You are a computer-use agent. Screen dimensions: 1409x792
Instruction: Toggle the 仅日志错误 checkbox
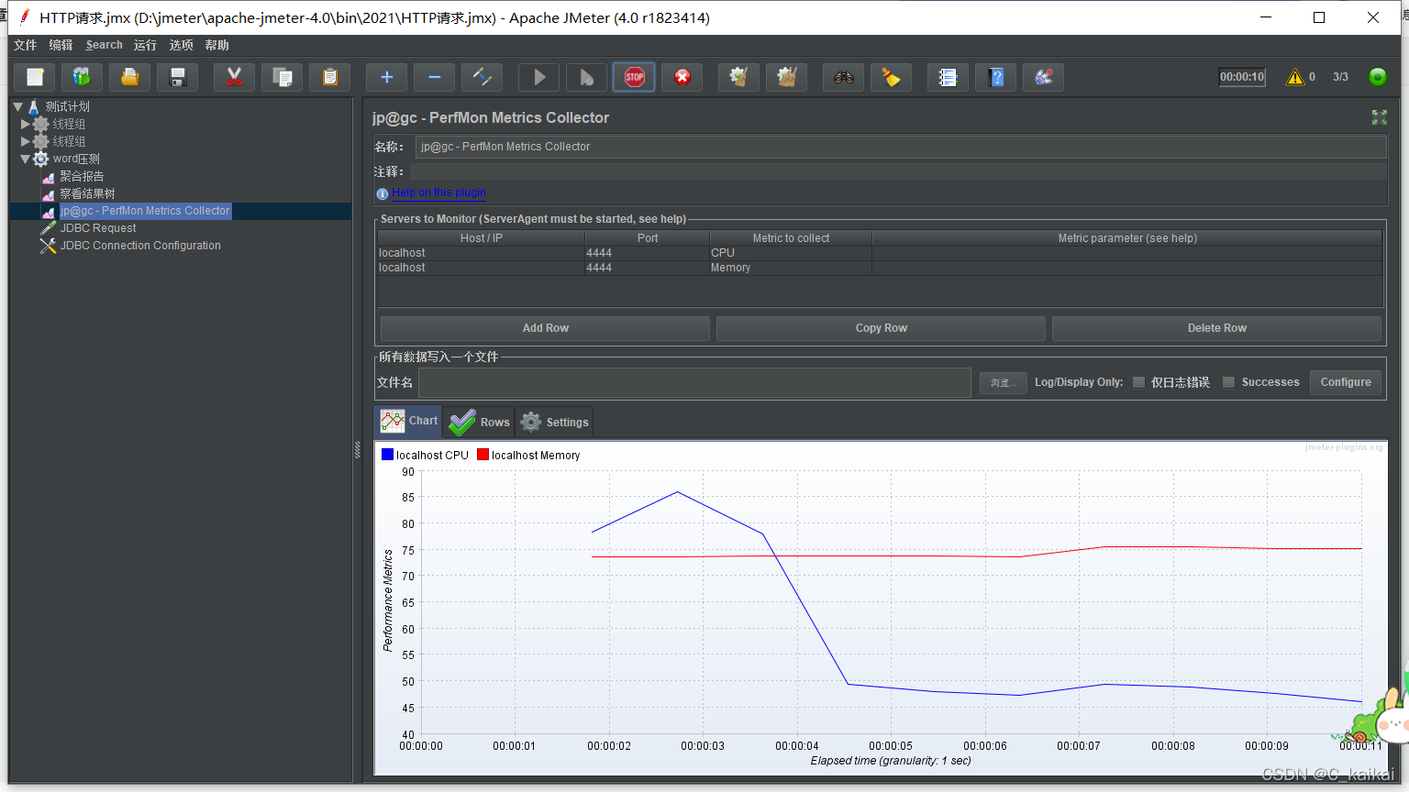(1138, 382)
